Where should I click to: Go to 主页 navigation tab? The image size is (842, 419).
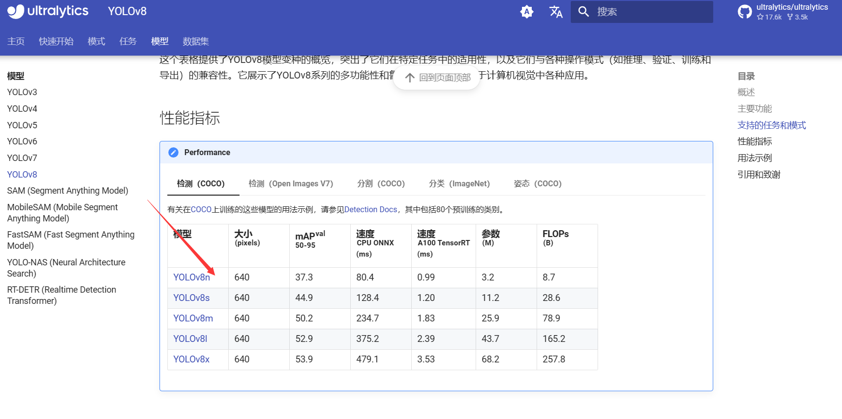[x=16, y=41]
